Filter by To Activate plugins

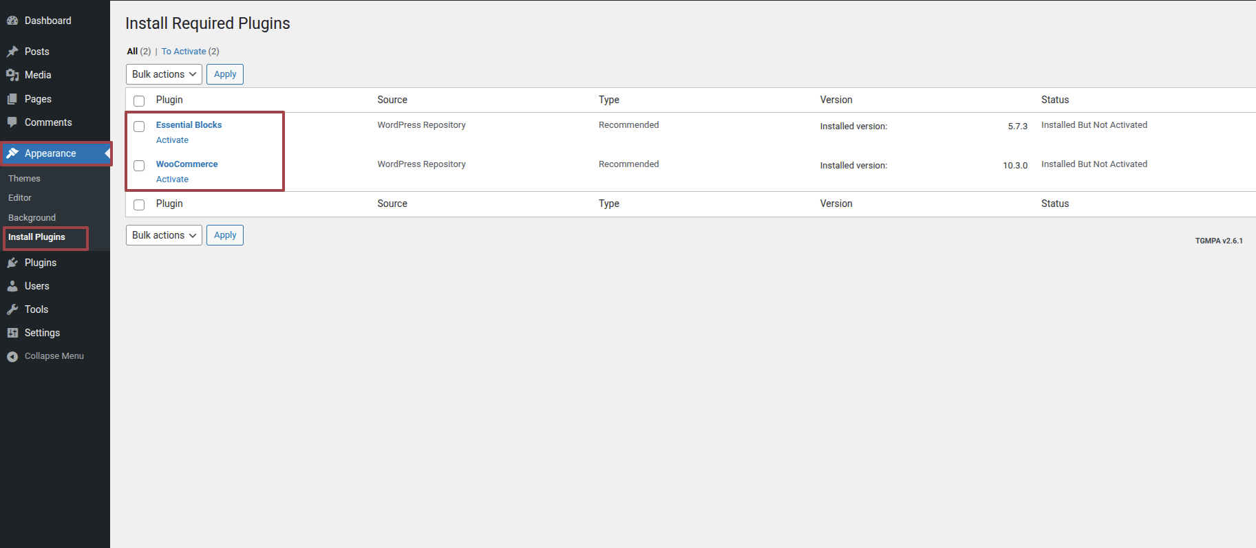click(x=184, y=52)
